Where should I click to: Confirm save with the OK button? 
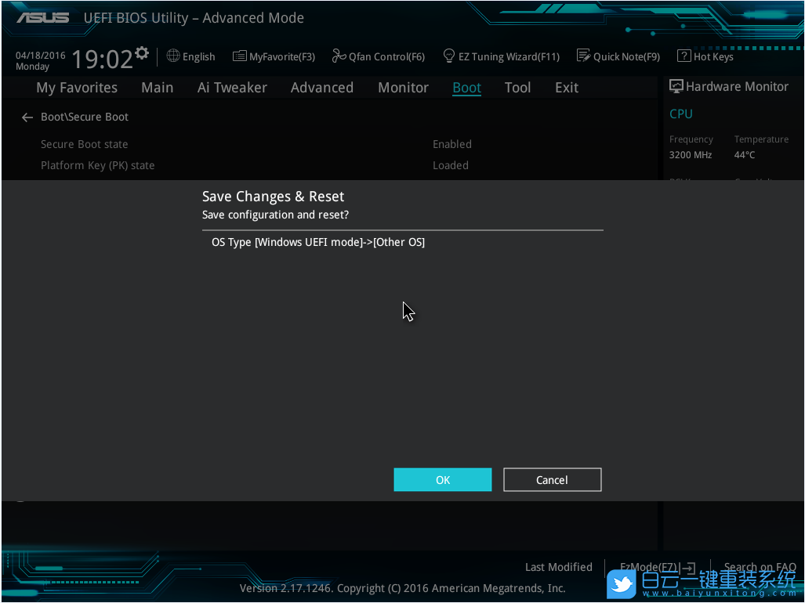[442, 480]
